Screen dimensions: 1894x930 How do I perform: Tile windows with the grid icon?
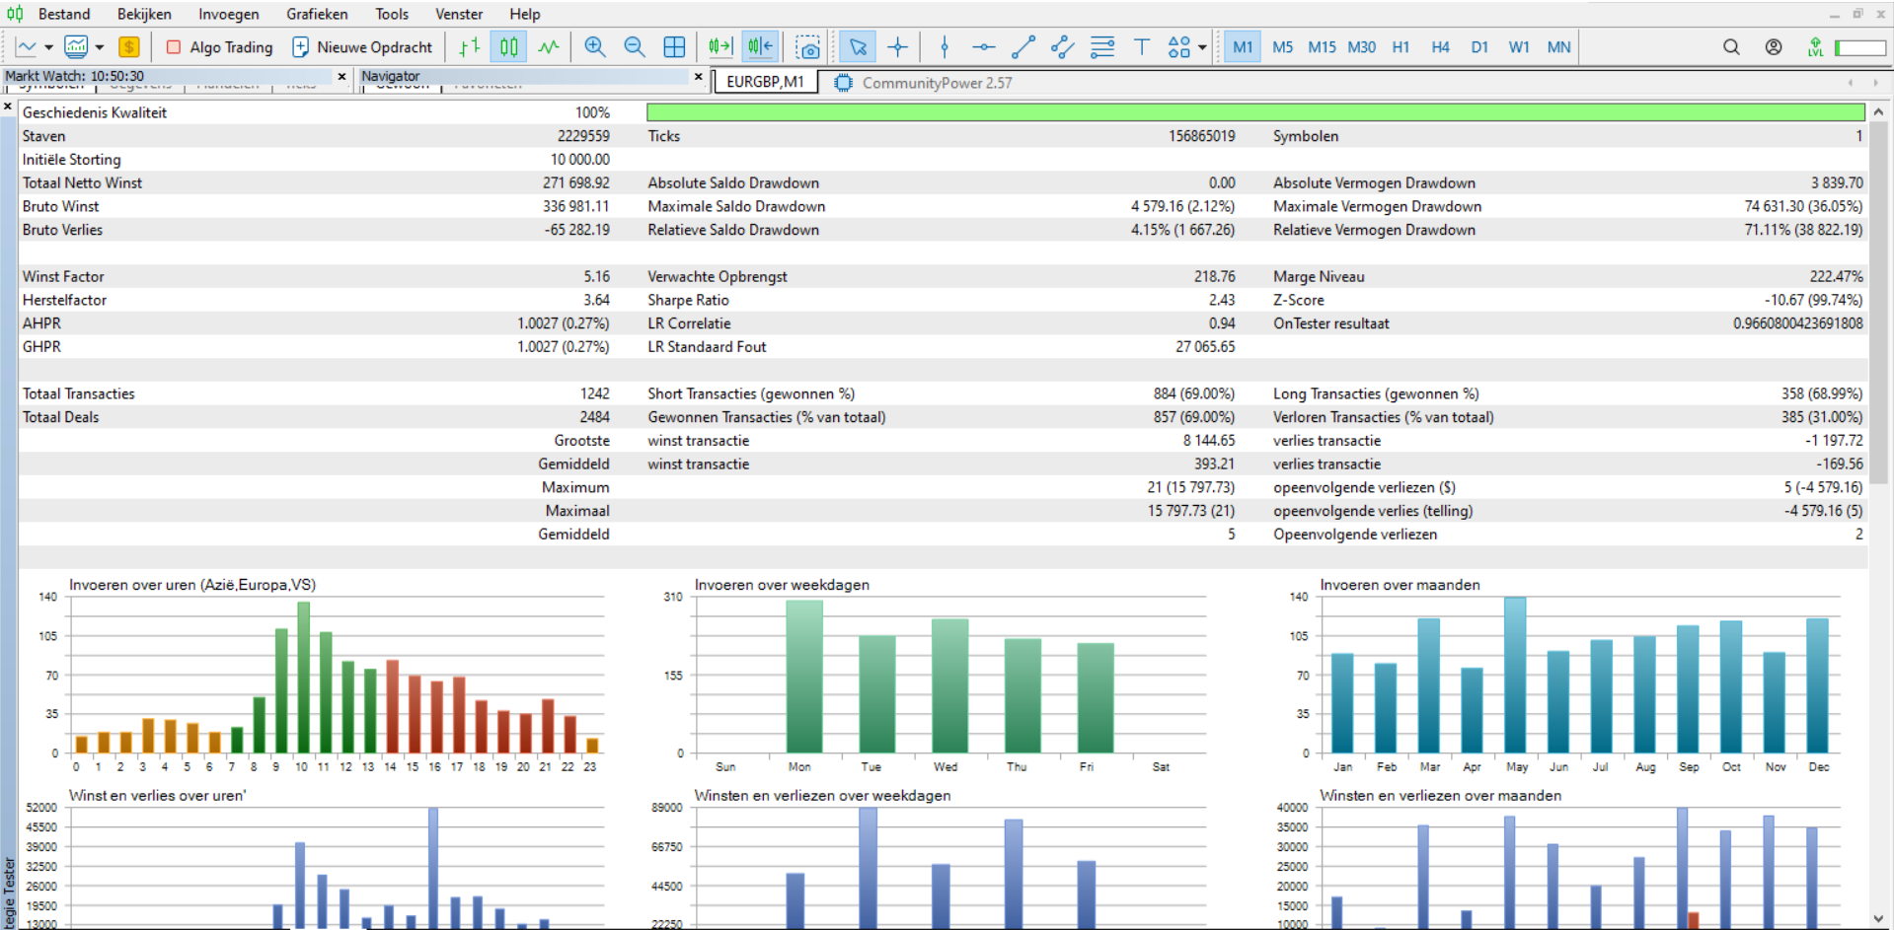(x=674, y=46)
